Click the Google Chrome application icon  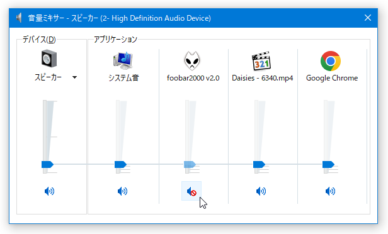[331, 61]
